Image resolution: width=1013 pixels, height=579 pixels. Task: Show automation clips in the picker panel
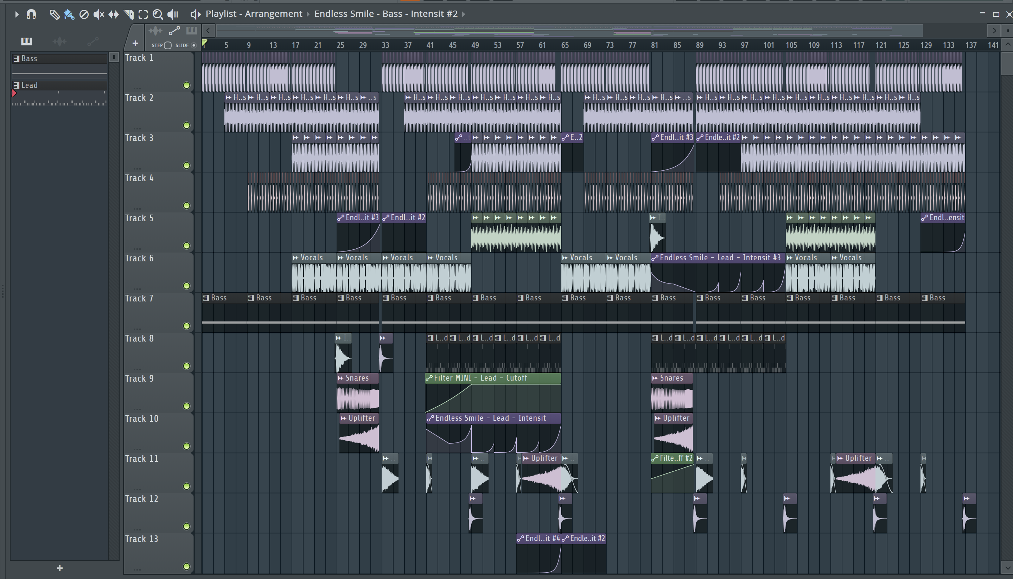coord(93,42)
